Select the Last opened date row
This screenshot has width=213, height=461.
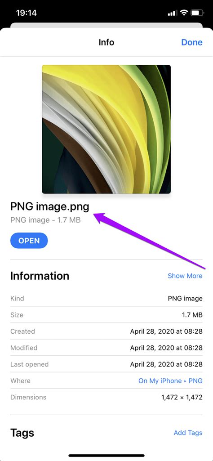[106, 364]
